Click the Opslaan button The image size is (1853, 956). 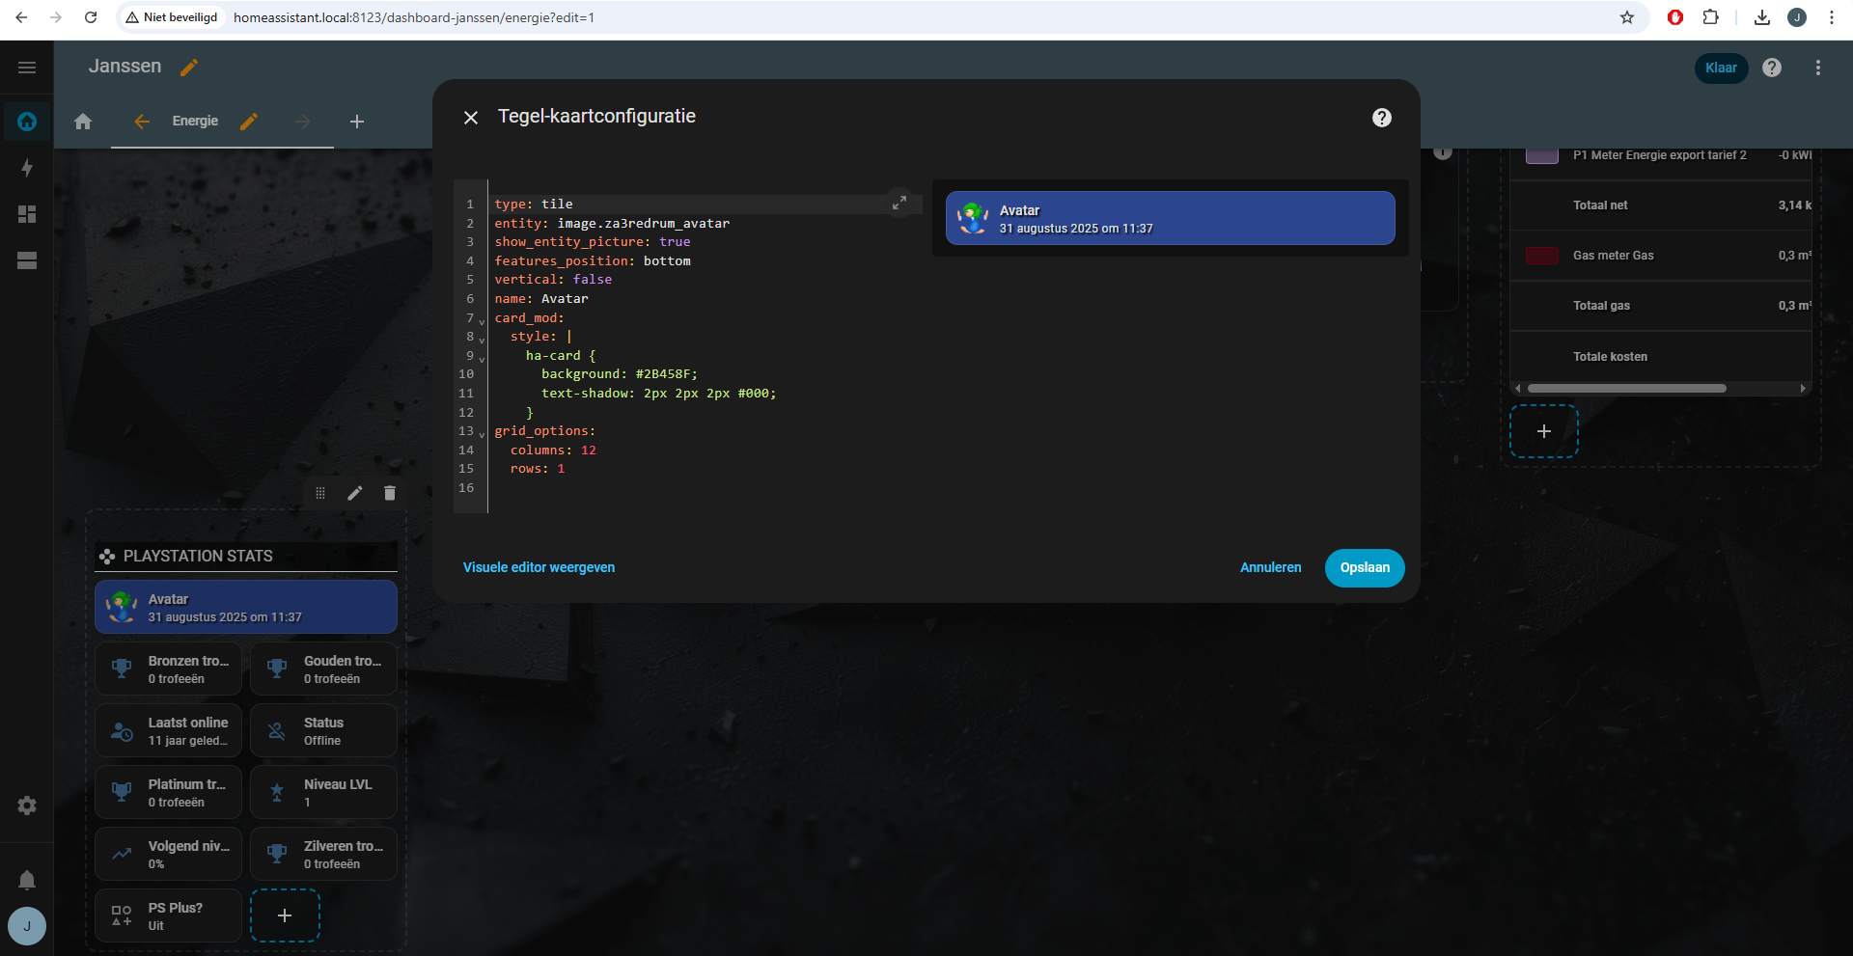click(1364, 567)
